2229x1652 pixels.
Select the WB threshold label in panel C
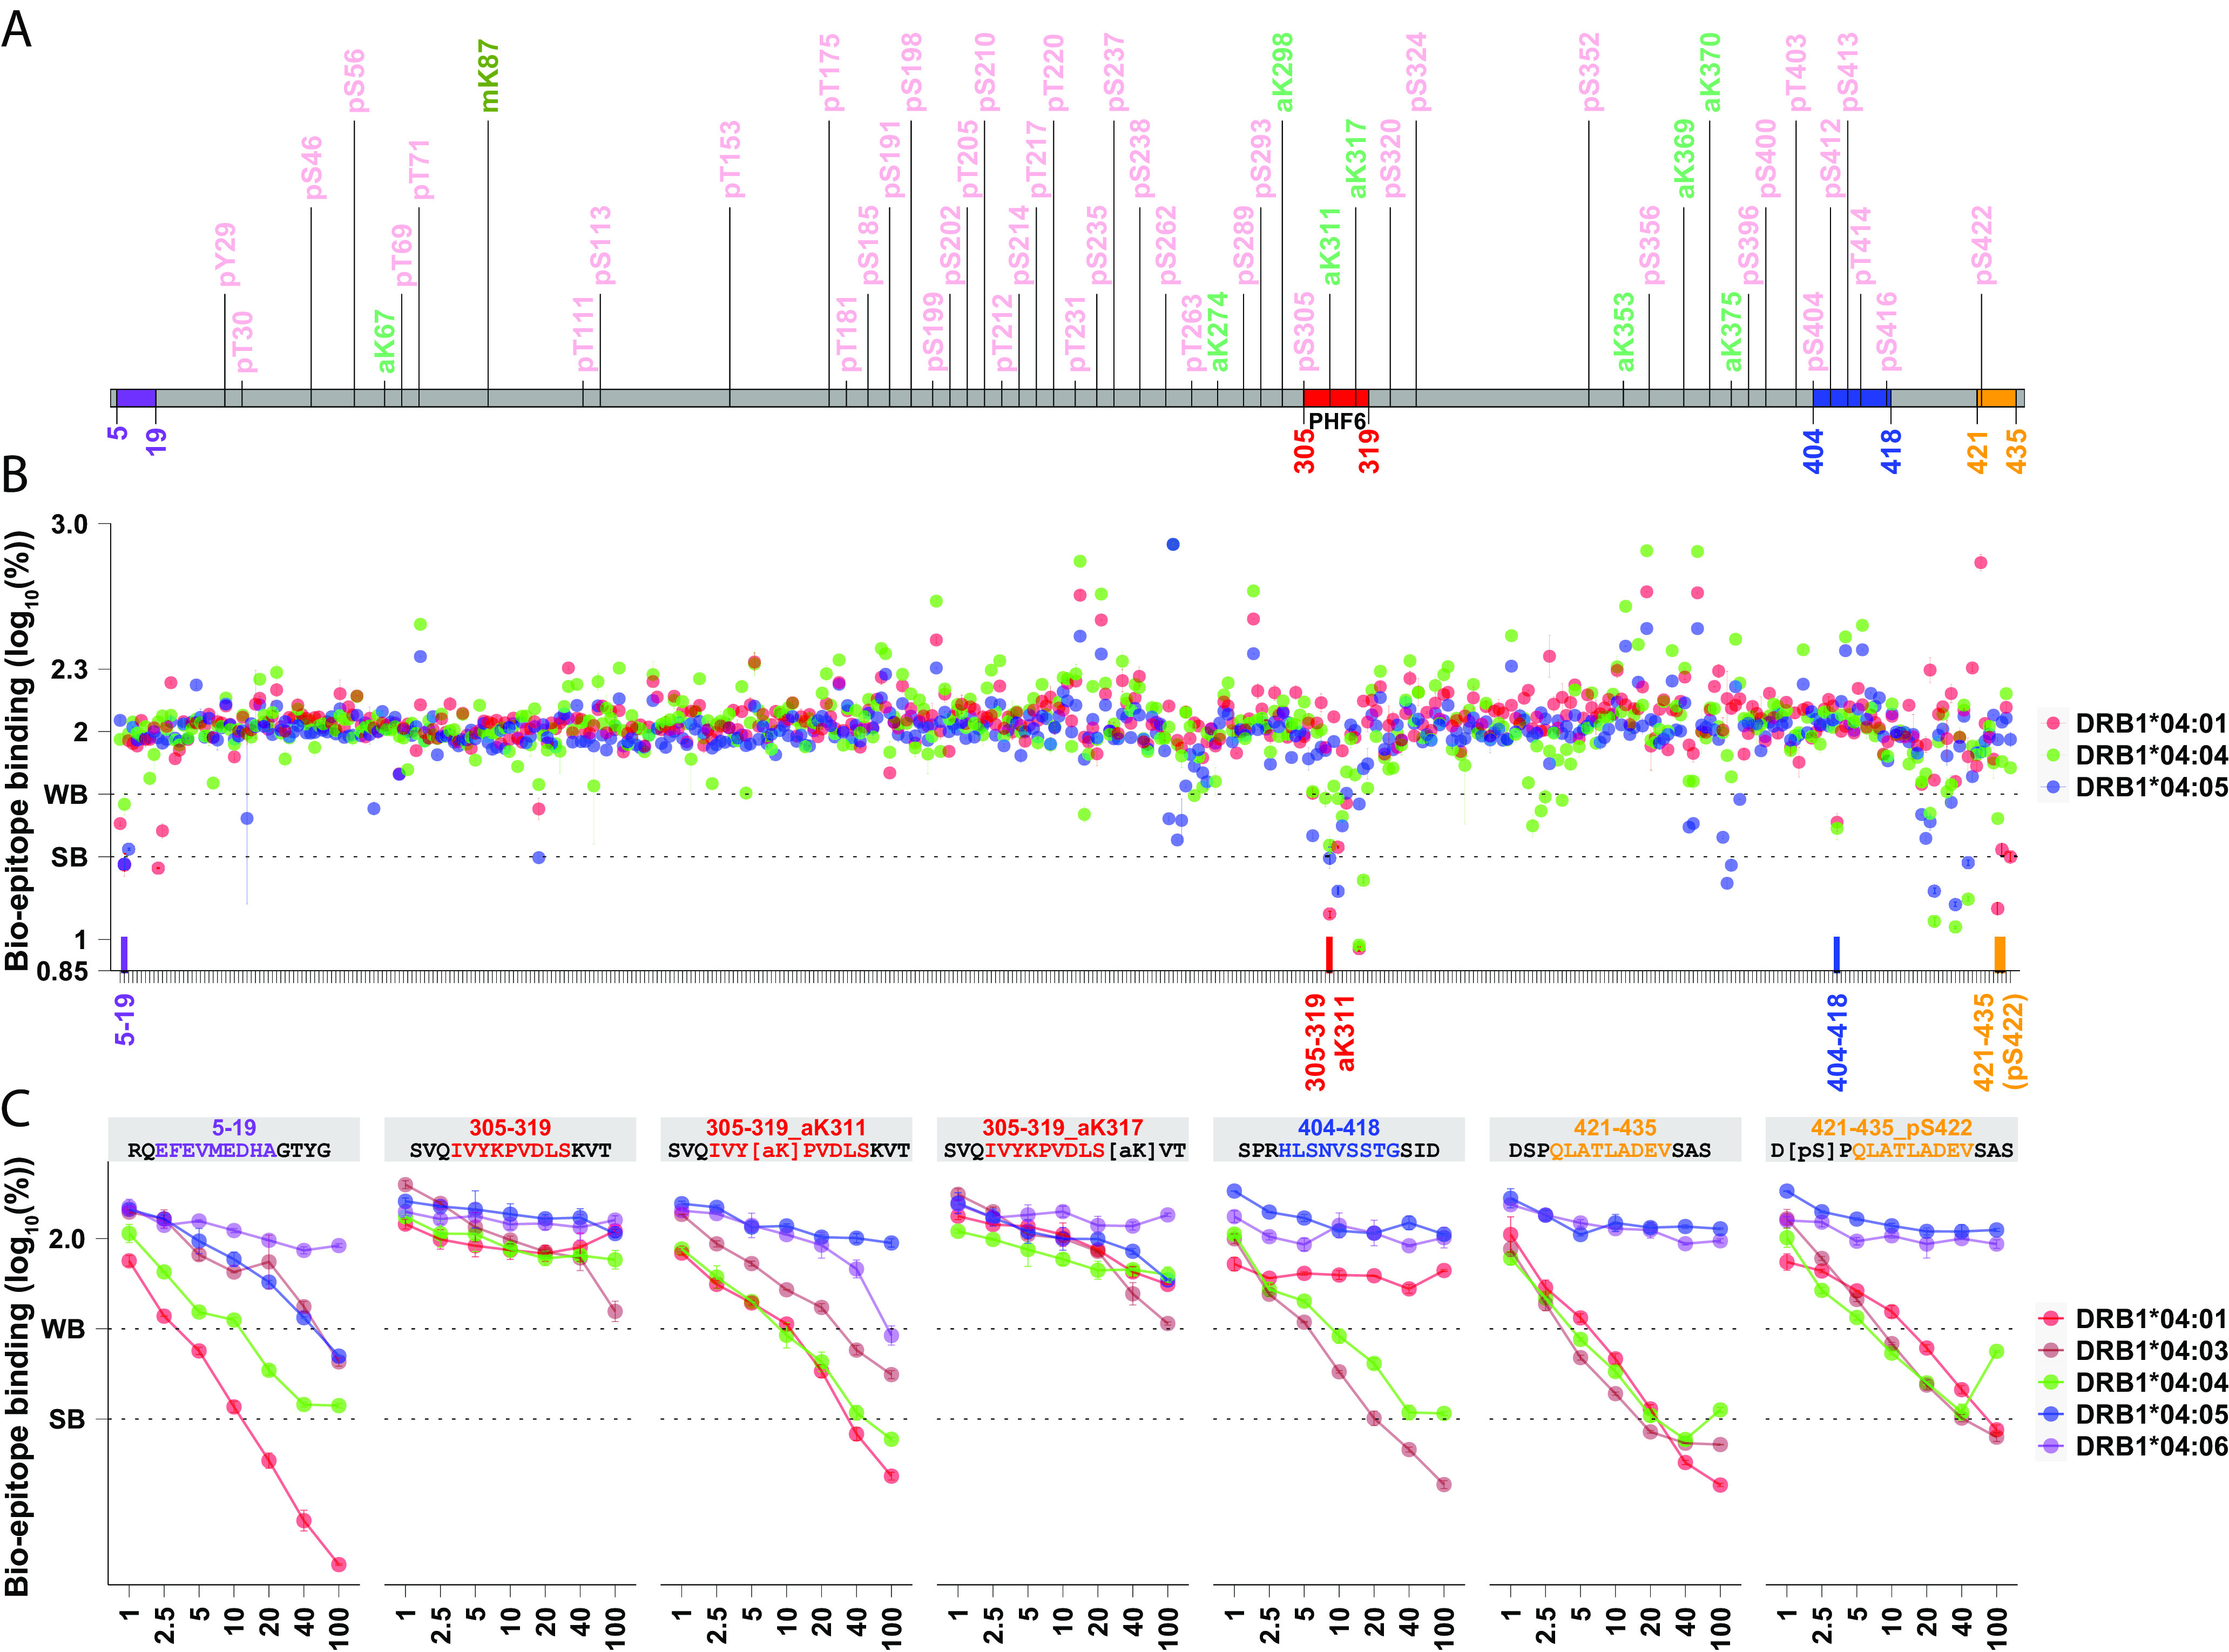coord(63,1330)
